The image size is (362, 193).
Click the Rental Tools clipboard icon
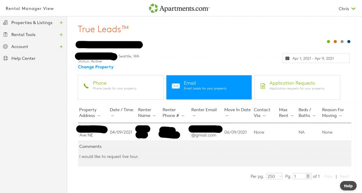pyautogui.click(x=5, y=35)
